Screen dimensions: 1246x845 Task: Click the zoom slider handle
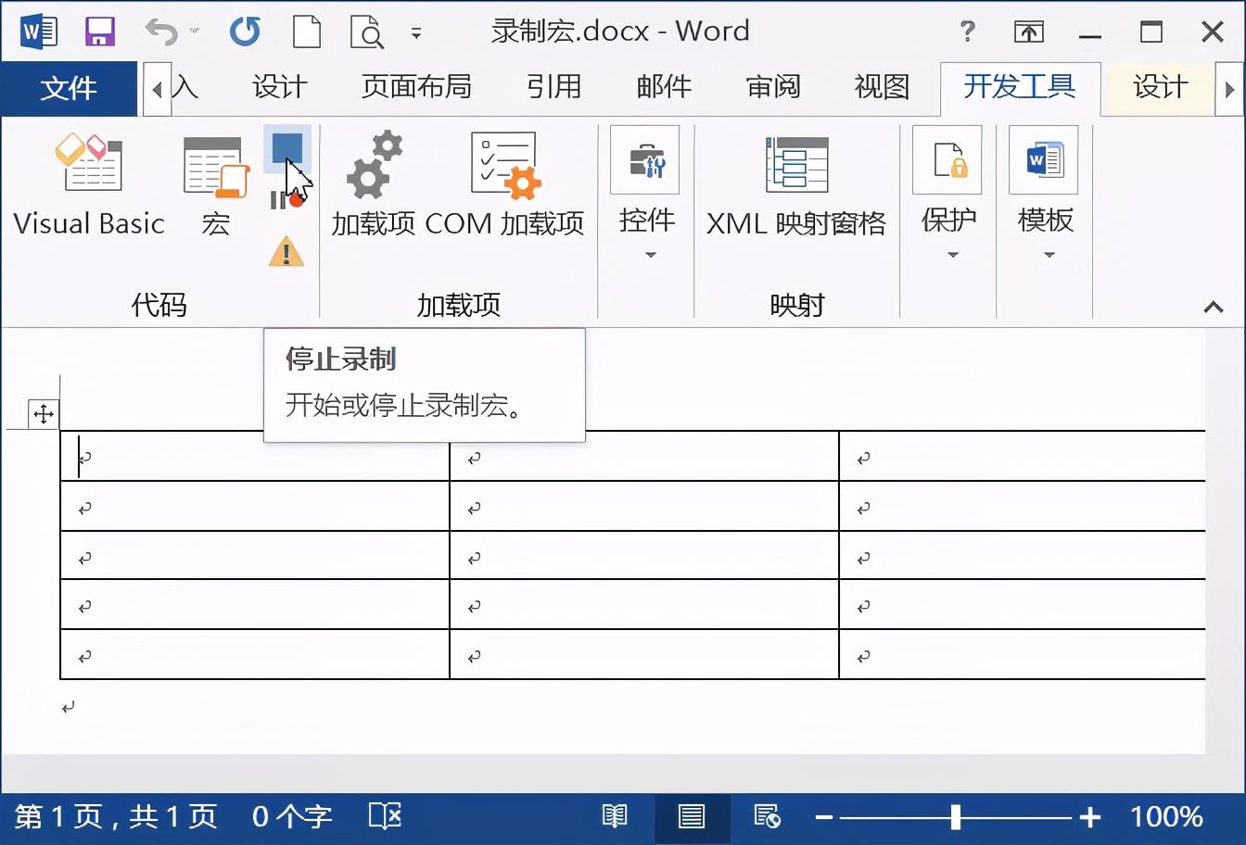(x=955, y=816)
